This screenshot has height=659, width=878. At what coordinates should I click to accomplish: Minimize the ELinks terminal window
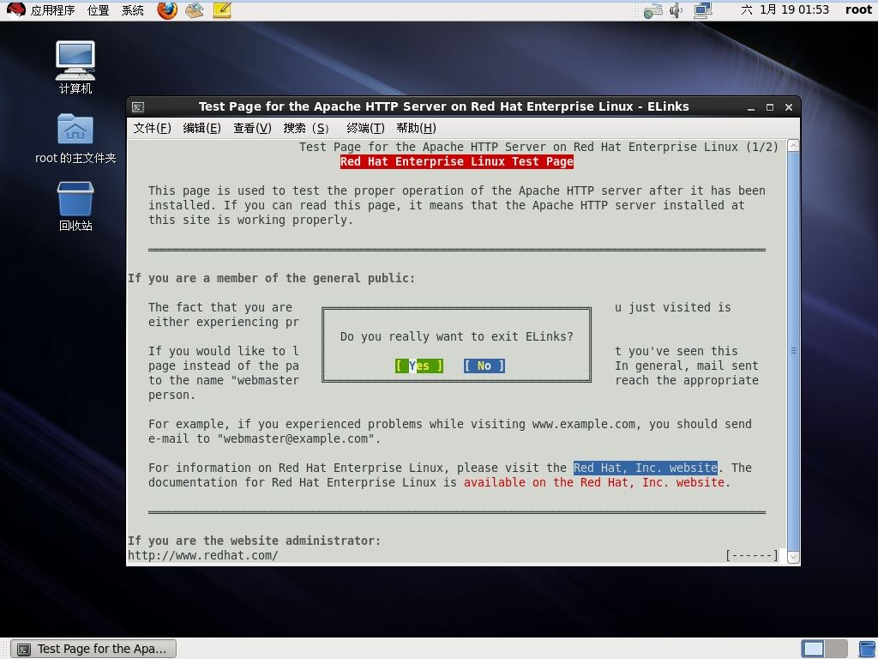[x=751, y=107]
